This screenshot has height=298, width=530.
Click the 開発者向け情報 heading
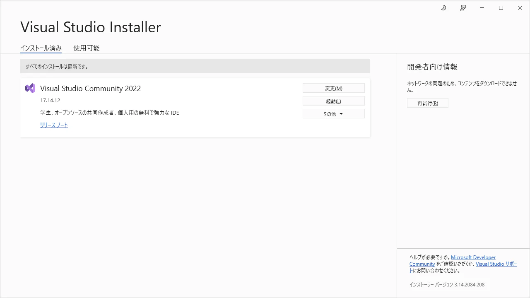click(432, 67)
